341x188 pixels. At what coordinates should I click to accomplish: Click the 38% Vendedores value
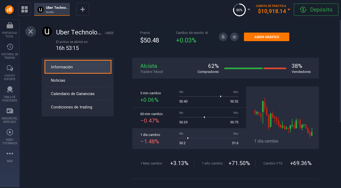(x=297, y=66)
